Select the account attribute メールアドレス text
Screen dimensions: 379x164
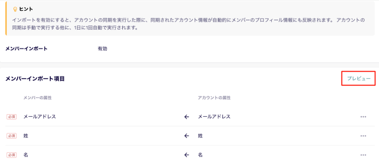214,116
